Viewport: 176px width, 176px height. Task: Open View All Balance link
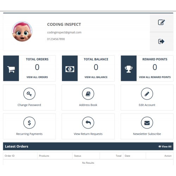click(x=96, y=77)
